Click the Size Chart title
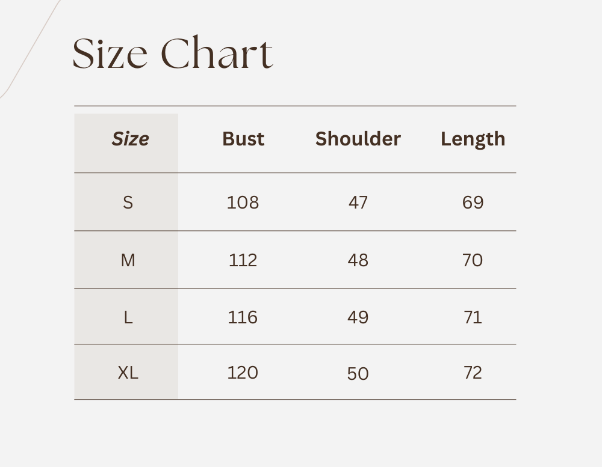The height and width of the screenshot is (467, 602). coord(173,54)
